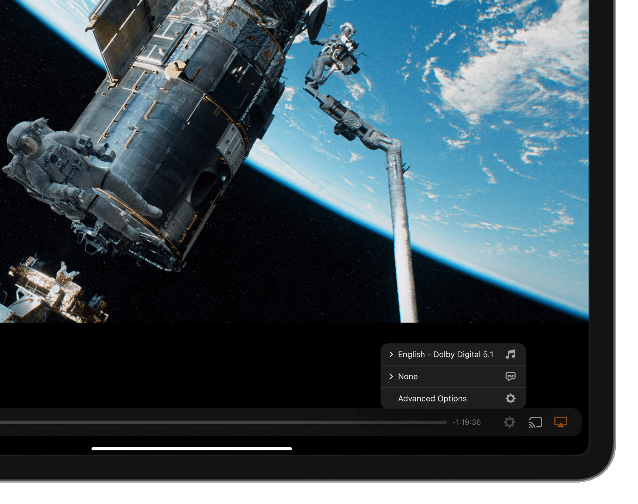Expand the chevron next to None
Screen dimensions: 638x504
point(391,376)
